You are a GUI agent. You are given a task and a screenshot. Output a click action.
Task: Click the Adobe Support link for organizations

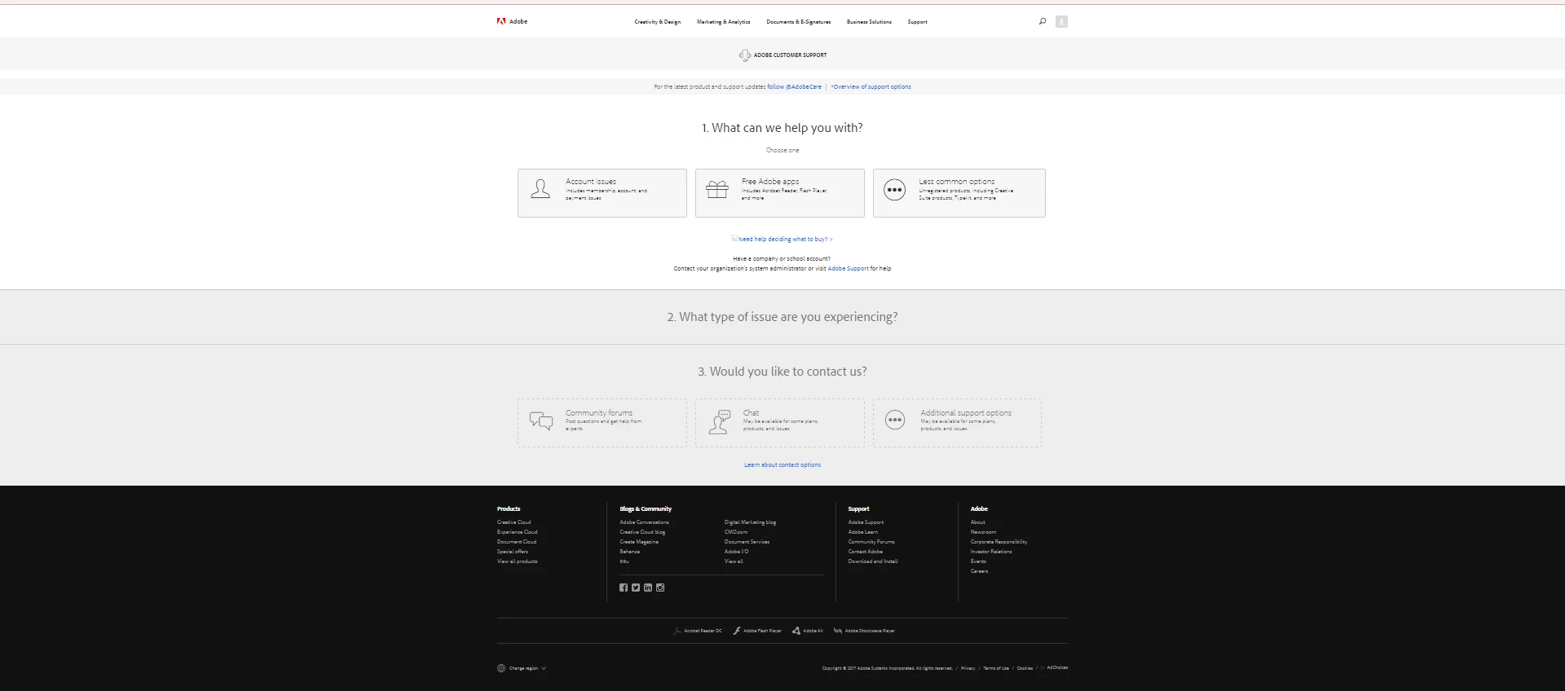point(848,268)
